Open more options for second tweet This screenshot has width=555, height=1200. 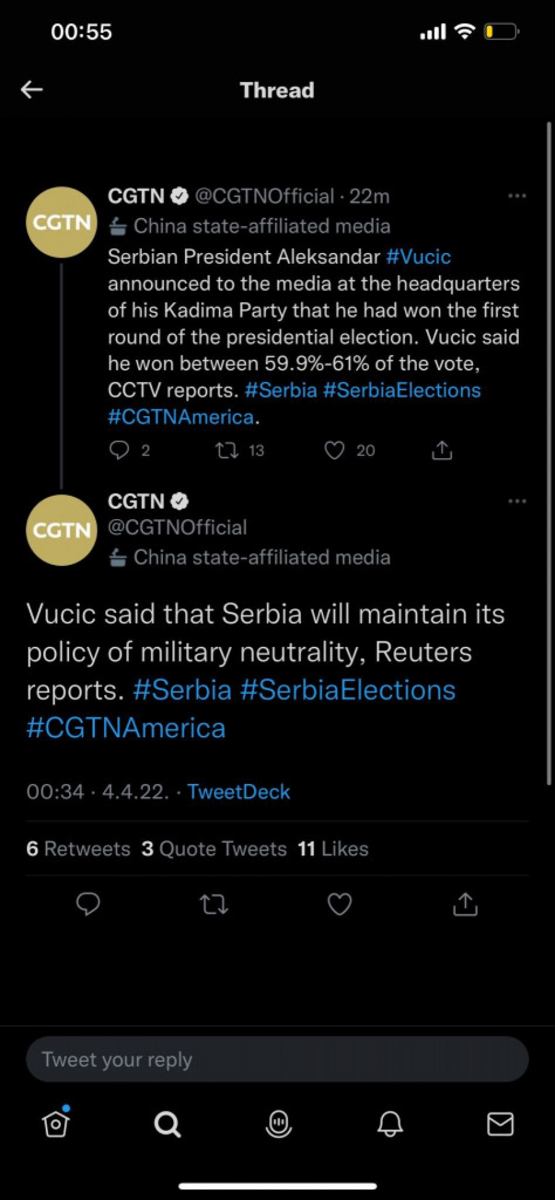(x=517, y=501)
